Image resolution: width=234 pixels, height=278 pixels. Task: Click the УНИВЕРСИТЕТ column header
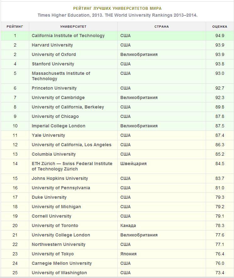coord(73,27)
